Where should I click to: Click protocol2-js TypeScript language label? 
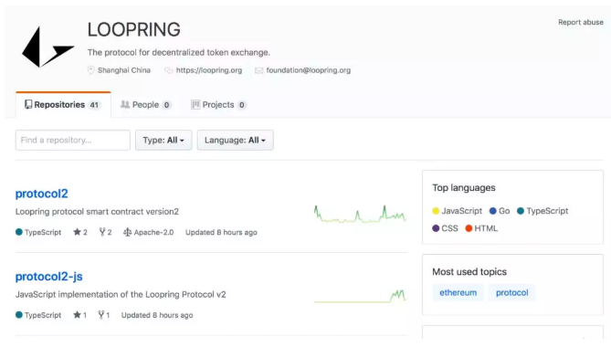click(43, 315)
